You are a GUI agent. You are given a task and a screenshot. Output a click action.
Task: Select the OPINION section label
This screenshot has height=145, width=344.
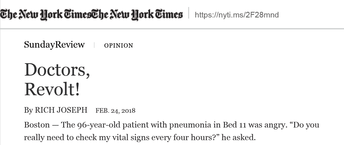(x=119, y=46)
